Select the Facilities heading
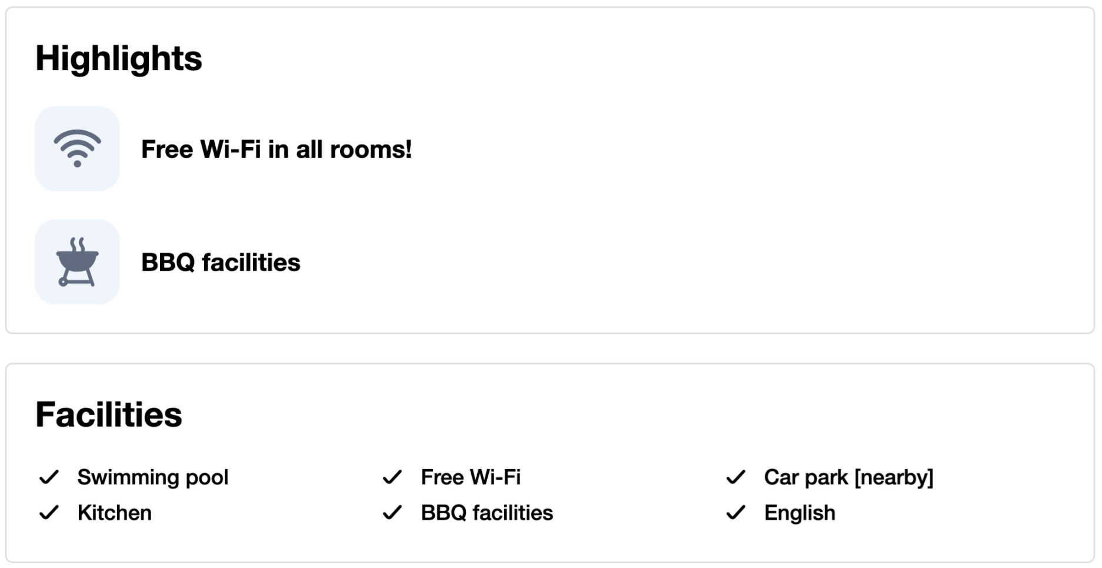Screen dimensions: 1102x568 coord(109,414)
